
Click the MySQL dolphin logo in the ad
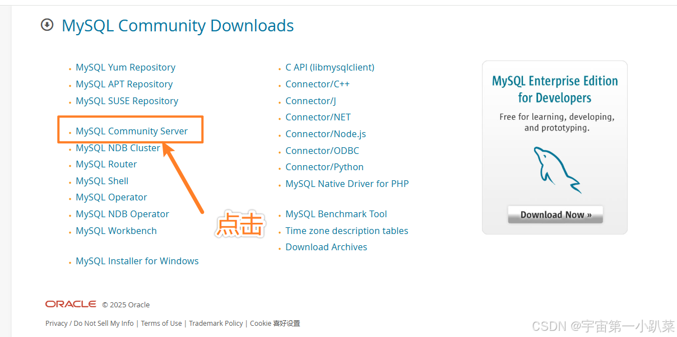[x=557, y=170]
